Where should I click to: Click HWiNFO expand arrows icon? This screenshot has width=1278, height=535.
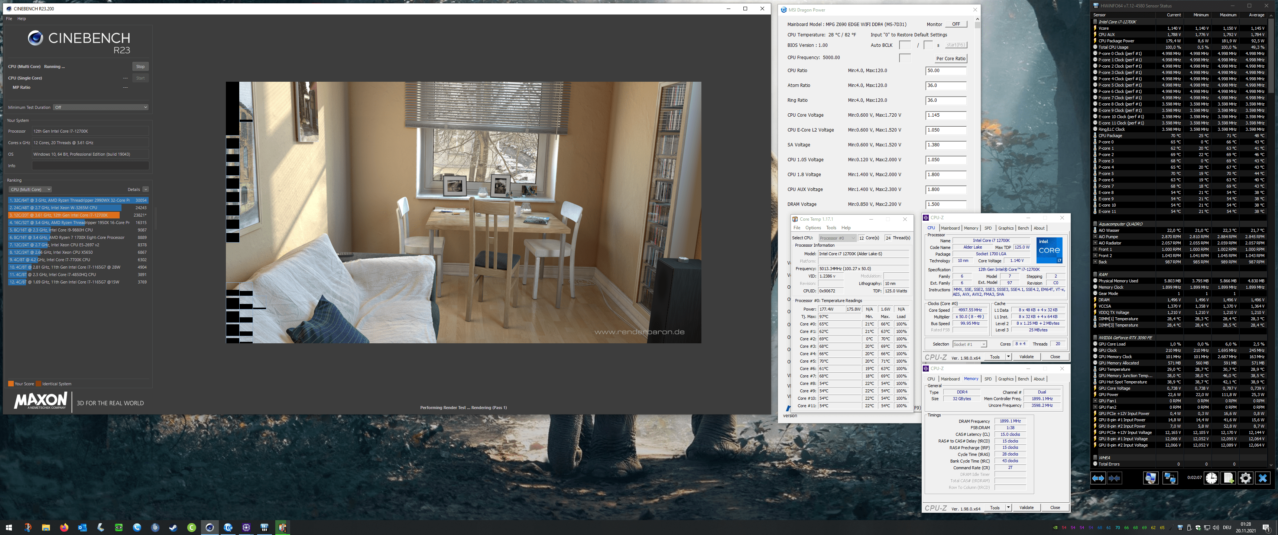click(1098, 478)
